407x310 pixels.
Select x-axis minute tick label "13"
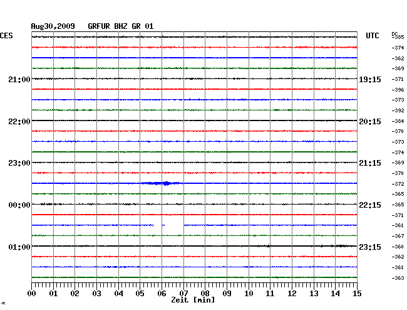click(x=314, y=294)
